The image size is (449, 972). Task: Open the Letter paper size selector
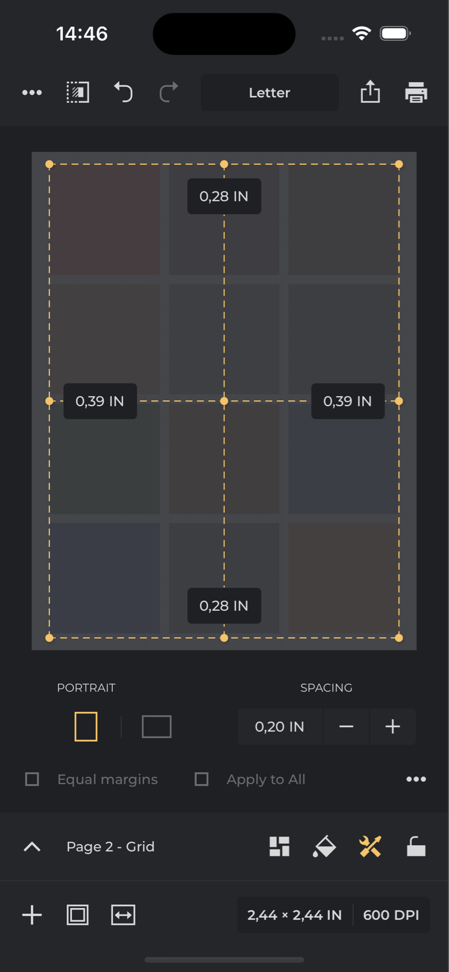[269, 92]
